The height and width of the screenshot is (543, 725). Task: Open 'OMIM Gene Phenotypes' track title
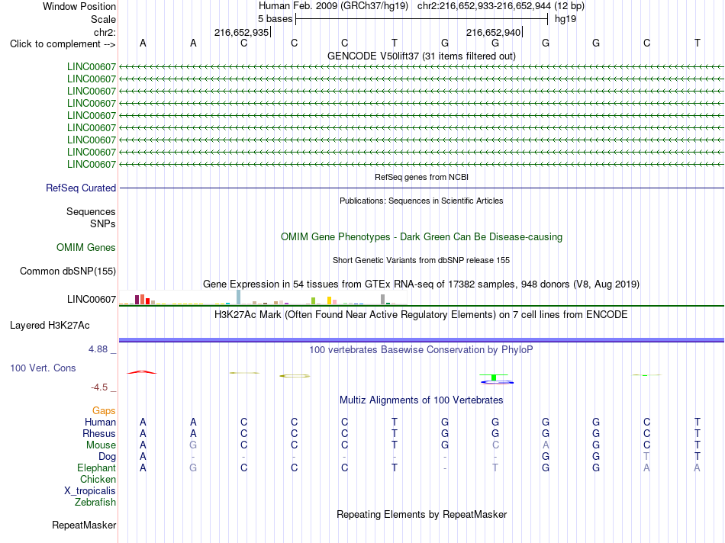(421, 236)
